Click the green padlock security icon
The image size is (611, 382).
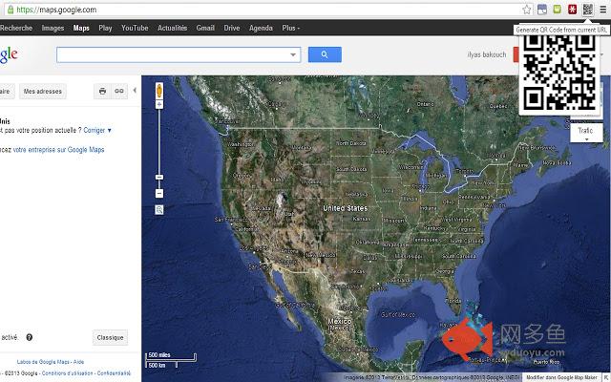coord(11,10)
